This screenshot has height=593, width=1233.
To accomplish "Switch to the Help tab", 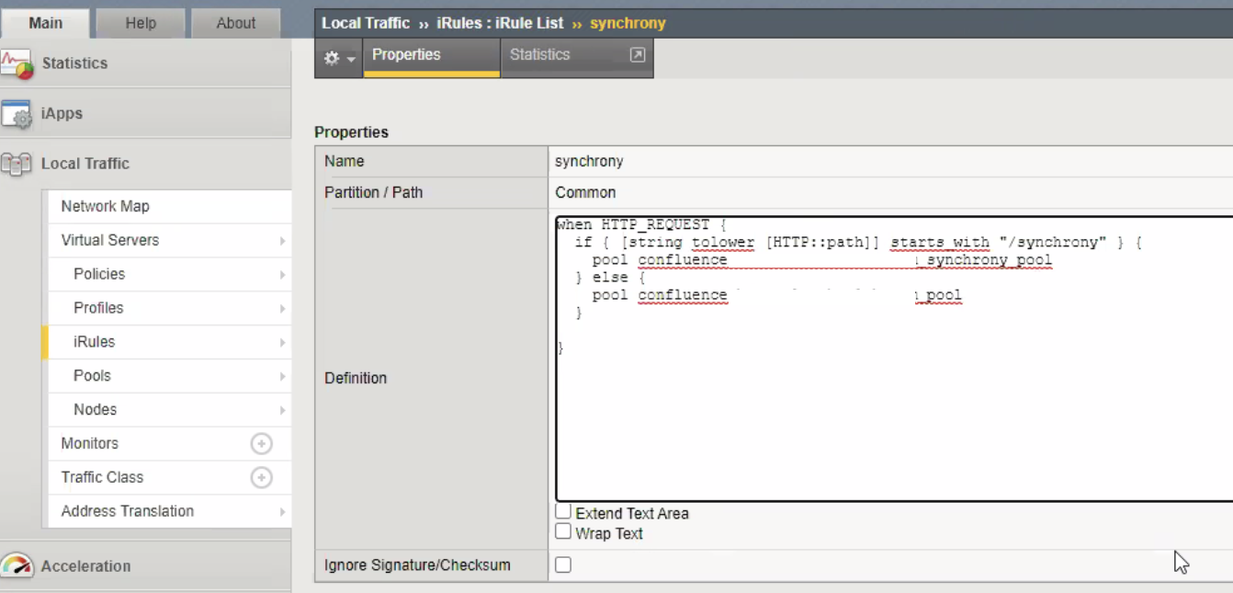I will click(141, 23).
